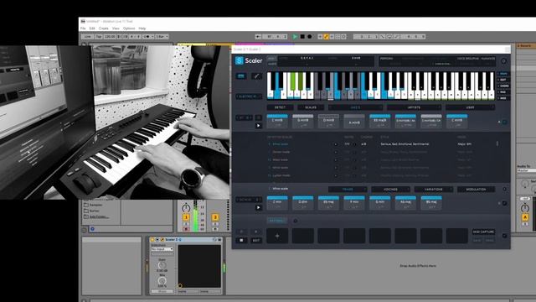Toggle MIDI overdub plus button in Ableton toolbar
This screenshot has height=302, width=536.
click(320, 37)
